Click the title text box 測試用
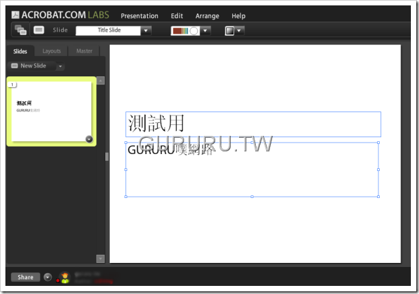The image size is (419, 294). pos(253,124)
